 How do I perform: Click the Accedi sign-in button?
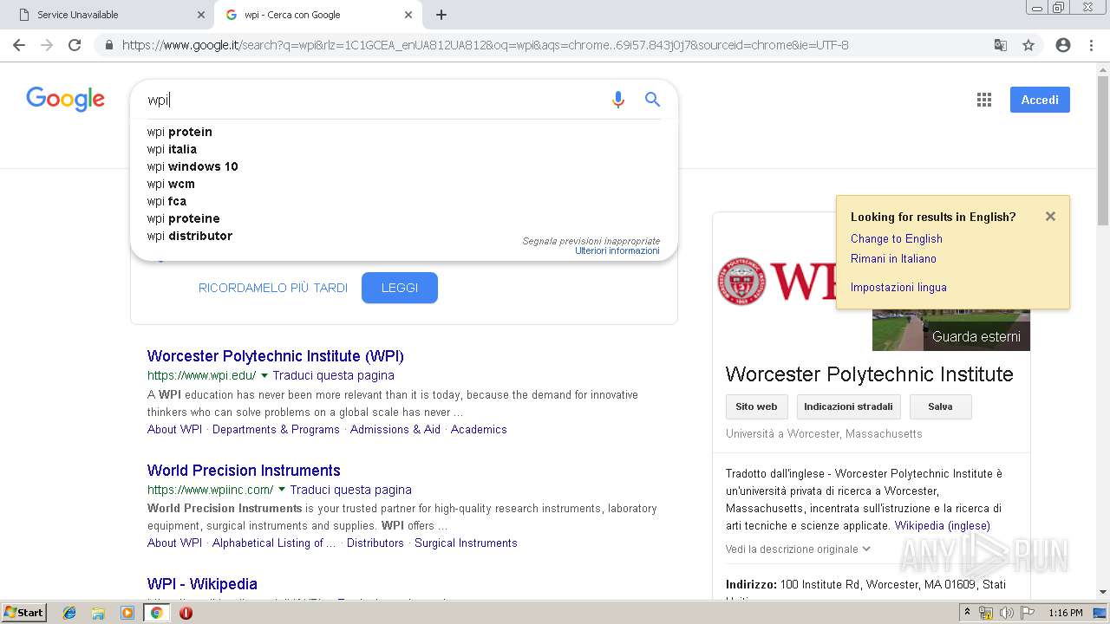1040,100
